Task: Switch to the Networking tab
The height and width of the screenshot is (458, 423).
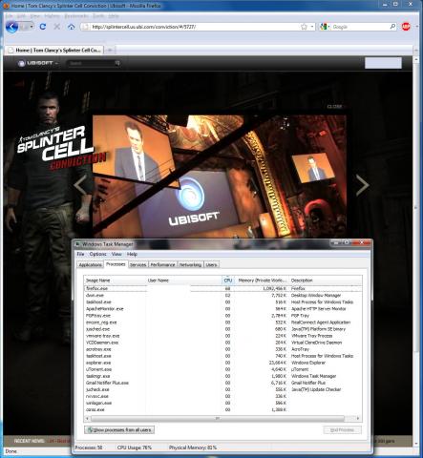Action: pos(190,264)
